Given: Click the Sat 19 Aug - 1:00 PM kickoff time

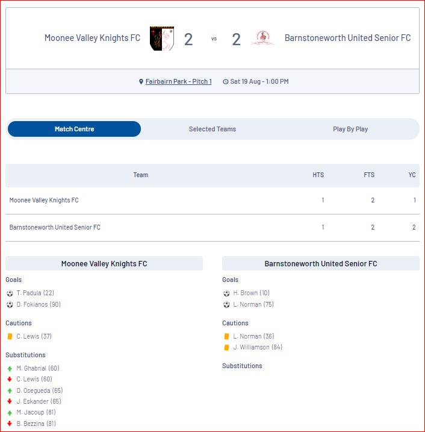Looking at the screenshot, I should [259, 81].
